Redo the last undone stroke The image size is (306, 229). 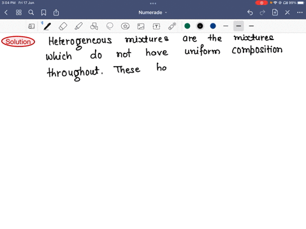click(263, 13)
